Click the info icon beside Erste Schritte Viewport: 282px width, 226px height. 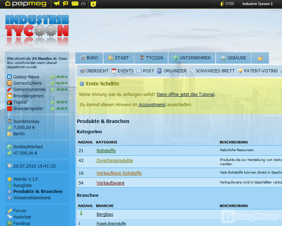tap(82, 84)
